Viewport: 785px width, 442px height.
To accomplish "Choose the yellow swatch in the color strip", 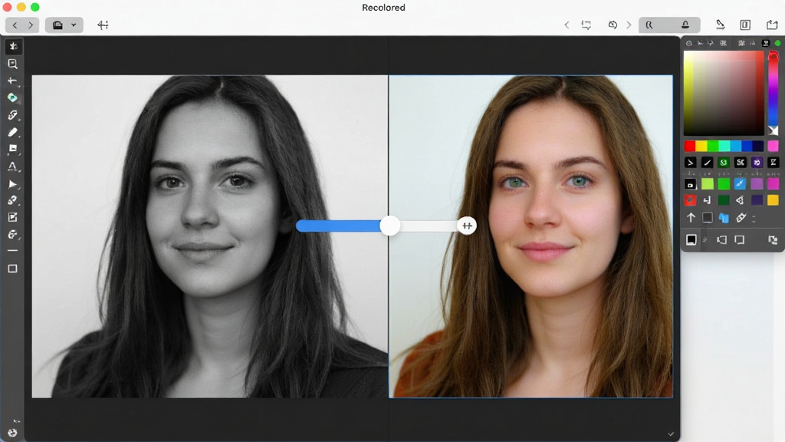I will click(x=701, y=146).
